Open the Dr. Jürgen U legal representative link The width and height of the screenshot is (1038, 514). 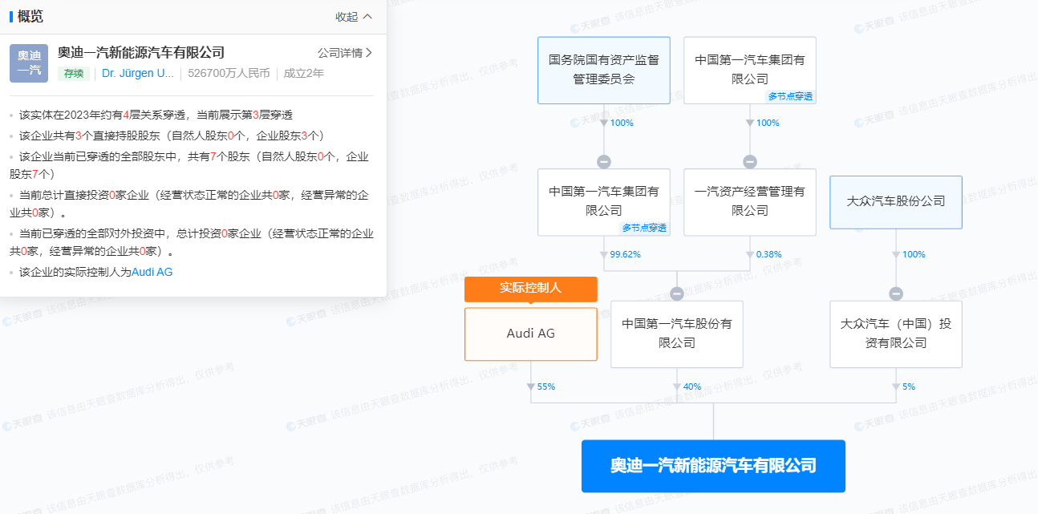137,73
